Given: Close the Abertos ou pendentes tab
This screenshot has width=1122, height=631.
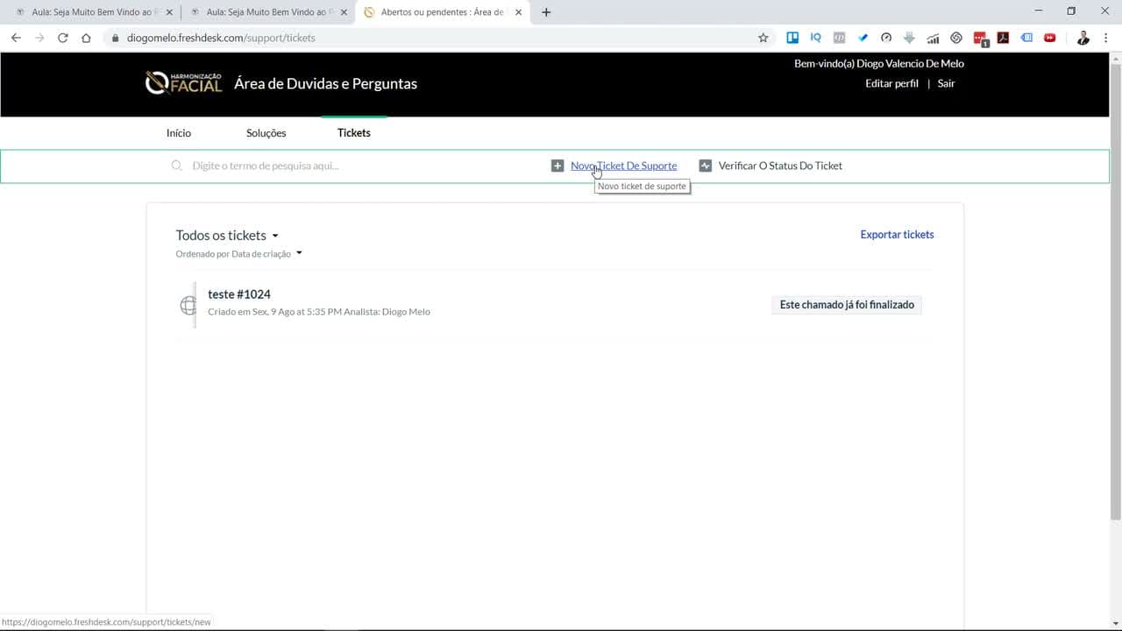Looking at the screenshot, I should point(518,12).
